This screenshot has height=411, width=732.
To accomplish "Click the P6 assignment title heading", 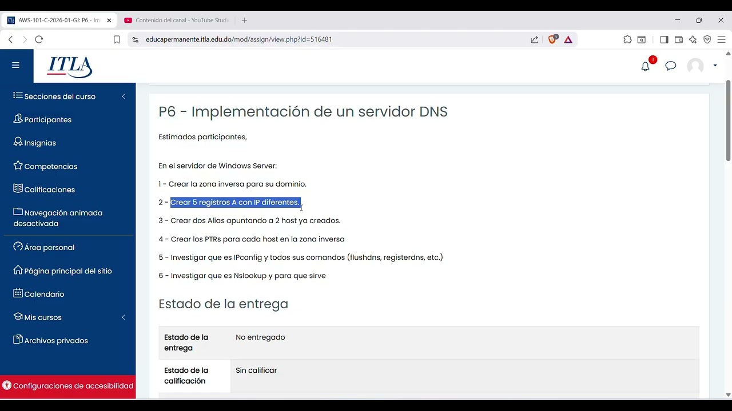I will point(303,111).
